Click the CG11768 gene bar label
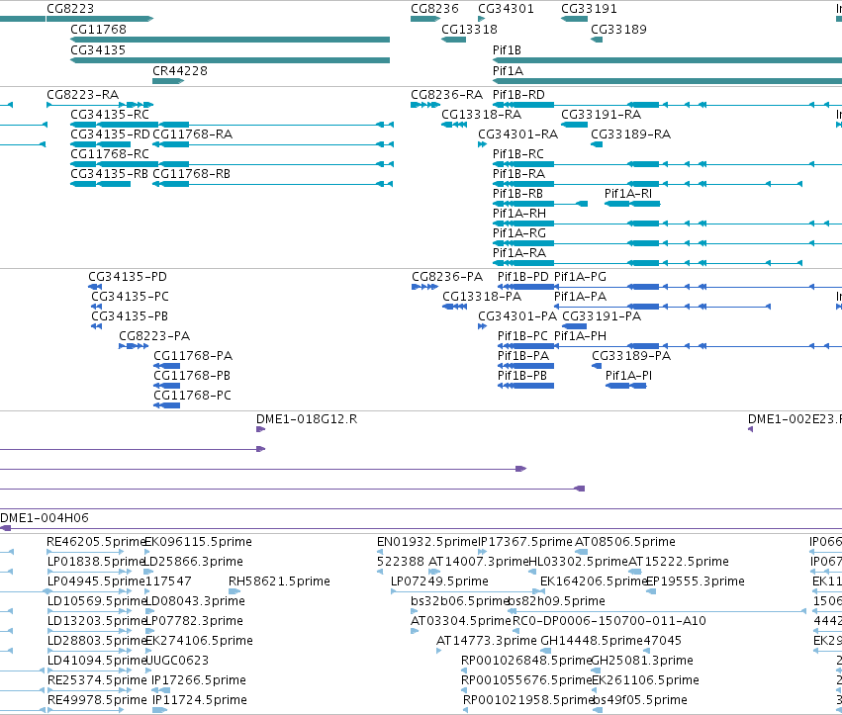Image resolution: width=842 pixels, height=715 pixels. coord(98,30)
